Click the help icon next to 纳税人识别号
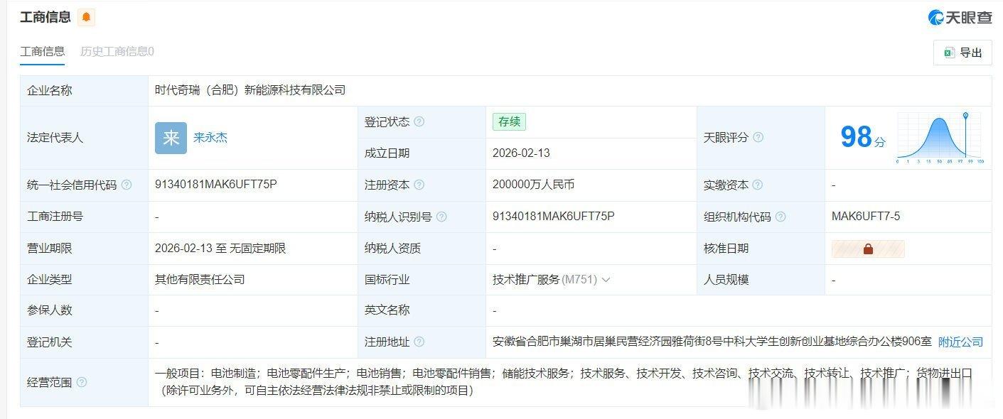The height and width of the screenshot is (419, 1003). (441, 217)
